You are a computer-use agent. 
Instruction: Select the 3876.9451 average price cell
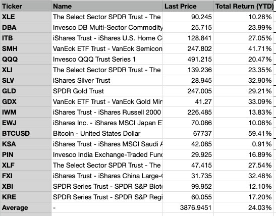[188, 208]
